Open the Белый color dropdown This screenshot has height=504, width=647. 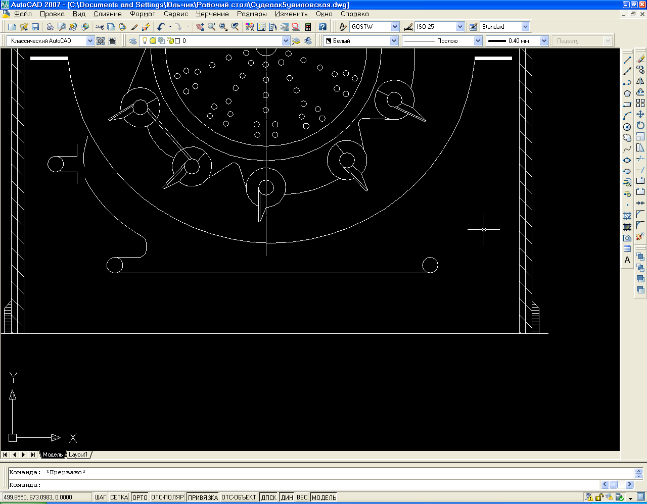394,41
